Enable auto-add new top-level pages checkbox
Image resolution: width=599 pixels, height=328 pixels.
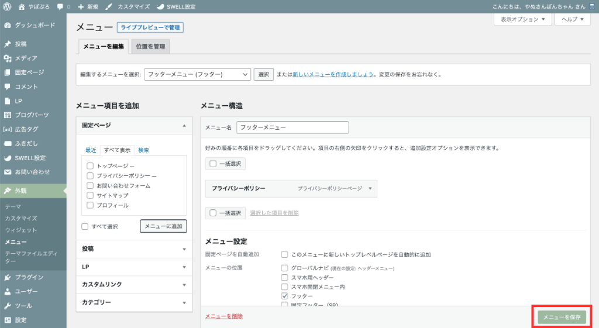click(x=285, y=255)
